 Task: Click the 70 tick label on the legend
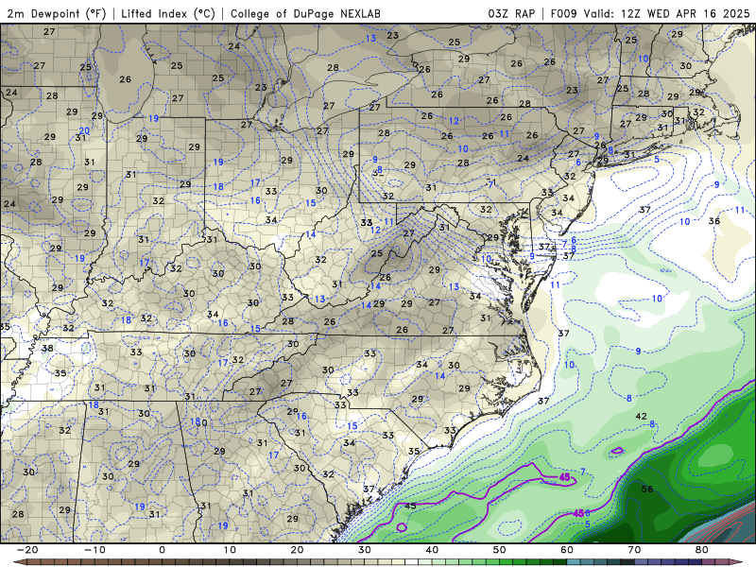pos(634,550)
